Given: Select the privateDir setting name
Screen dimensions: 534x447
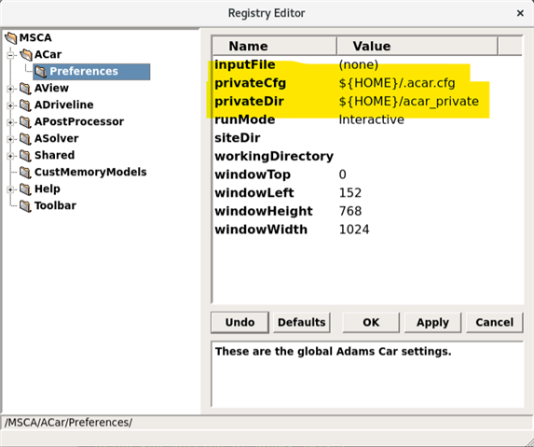Looking at the screenshot, I should 249,102.
